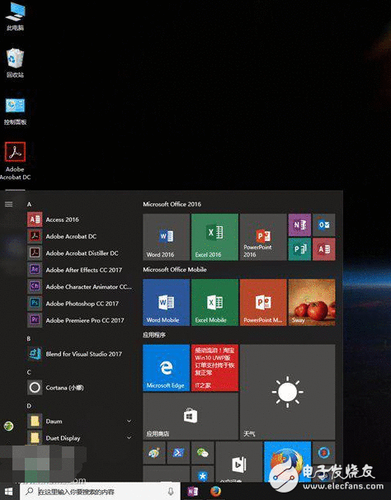This screenshot has height=500, width=391.
Task: Launch Adobe Acrobat DC from the app list
Action: point(80,236)
